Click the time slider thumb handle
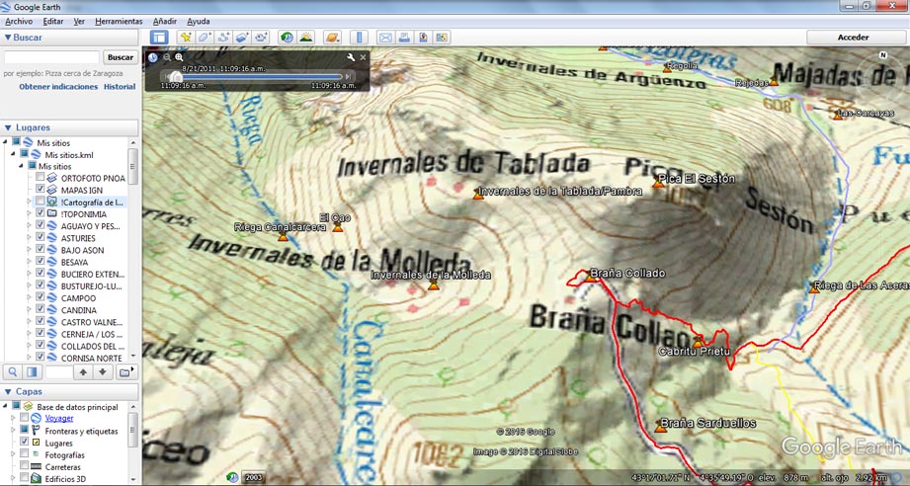This screenshot has height=486, width=910. coord(176,76)
